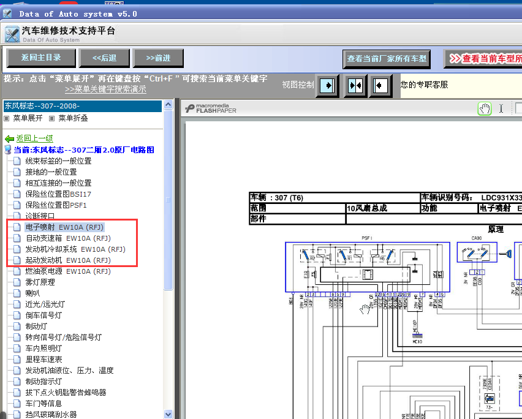
Task: Click the menu tree scrollbar thumb
Action: tap(168, 200)
